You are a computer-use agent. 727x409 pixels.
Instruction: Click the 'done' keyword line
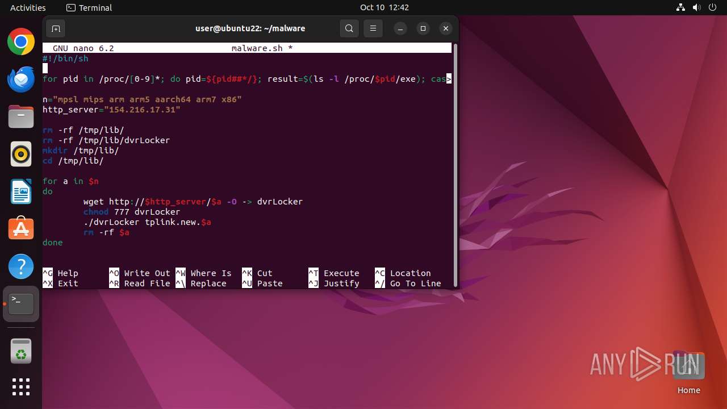(53, 243)
